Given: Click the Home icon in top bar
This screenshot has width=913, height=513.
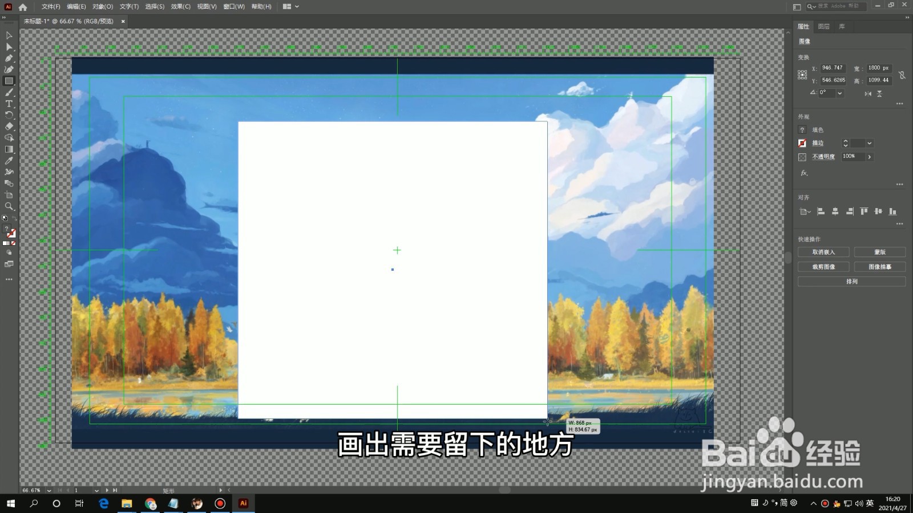Looking at the screenshot, I should [x=23, y=7].
